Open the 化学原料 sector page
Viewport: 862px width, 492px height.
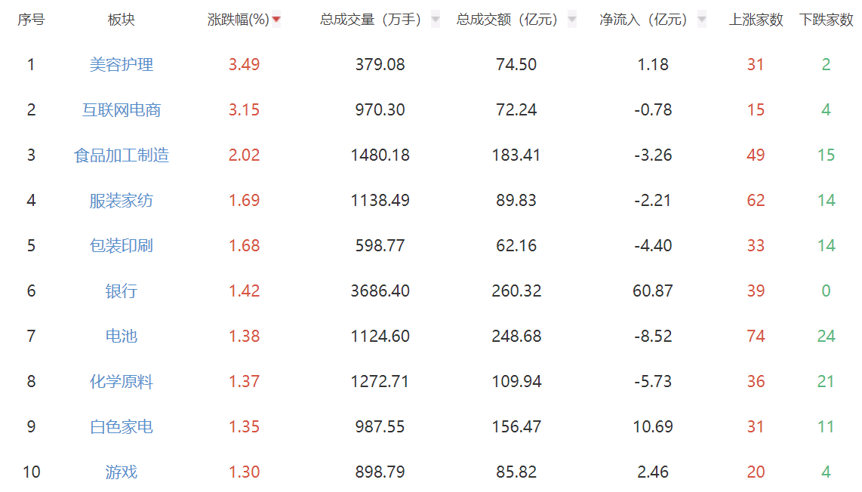tap(121, 382)
